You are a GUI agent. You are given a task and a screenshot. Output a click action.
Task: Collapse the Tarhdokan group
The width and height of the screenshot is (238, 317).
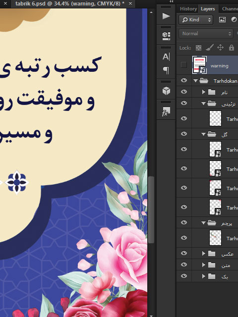[195, 81]
